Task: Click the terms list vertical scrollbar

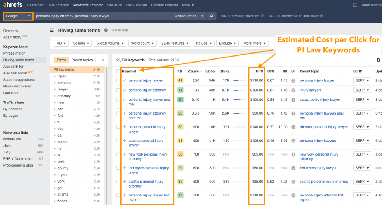Action: (x=106, y=136)
